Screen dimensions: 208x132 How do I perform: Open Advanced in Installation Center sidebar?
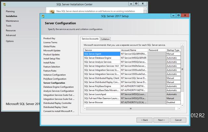coord(11,35)
